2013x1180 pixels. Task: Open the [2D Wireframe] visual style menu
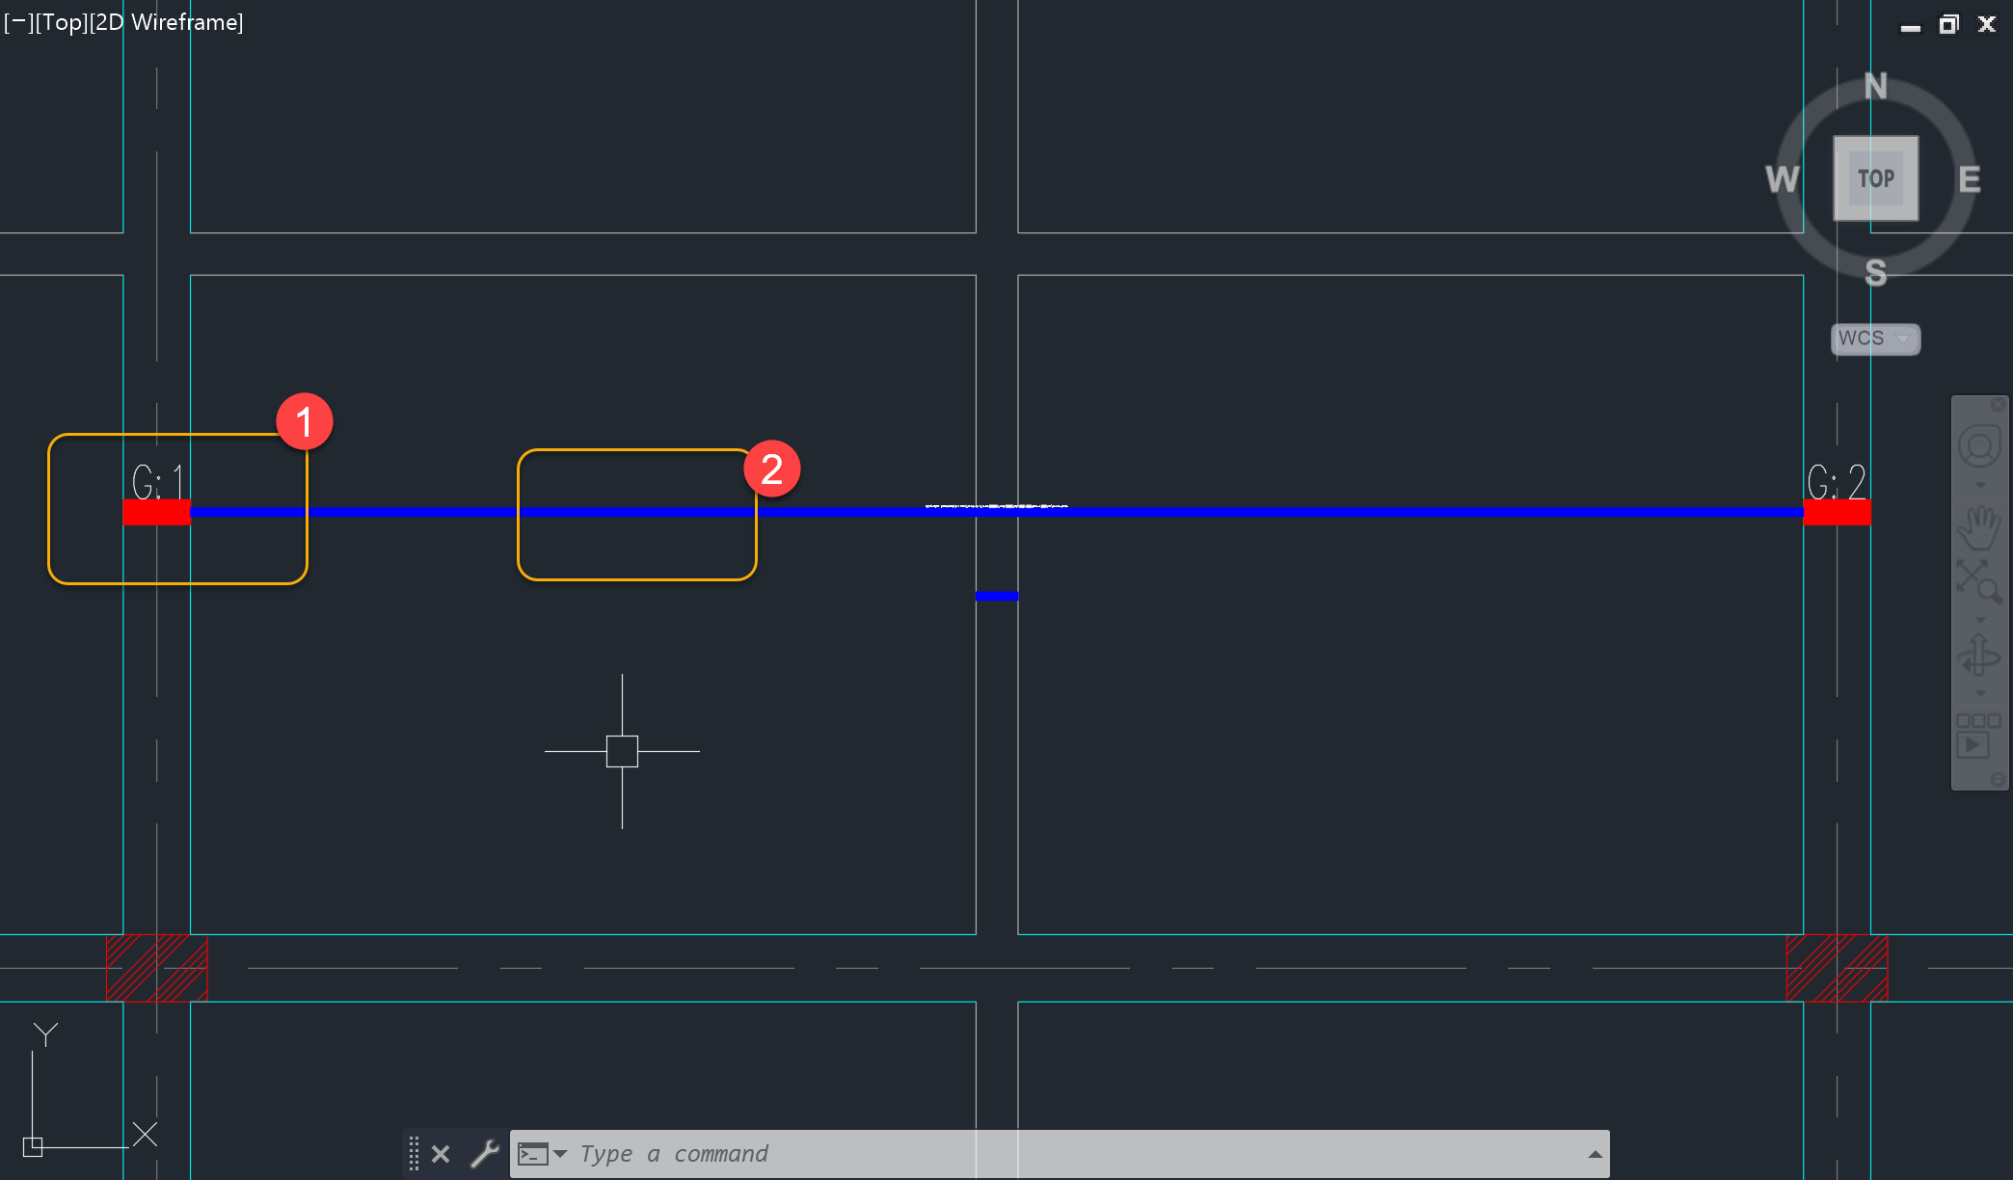click(166, 22)
